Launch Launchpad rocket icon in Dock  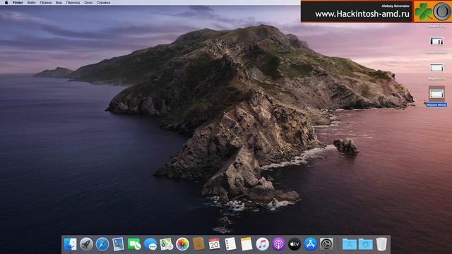(86, 244)
